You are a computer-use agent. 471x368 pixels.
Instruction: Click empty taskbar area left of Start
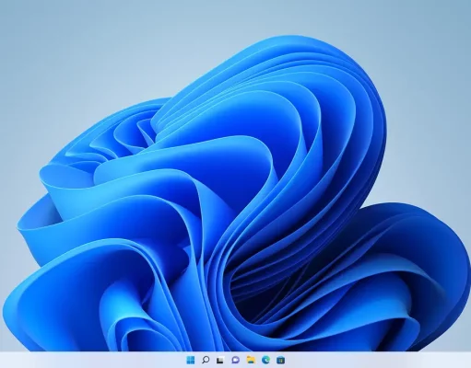tap(92, 360)
